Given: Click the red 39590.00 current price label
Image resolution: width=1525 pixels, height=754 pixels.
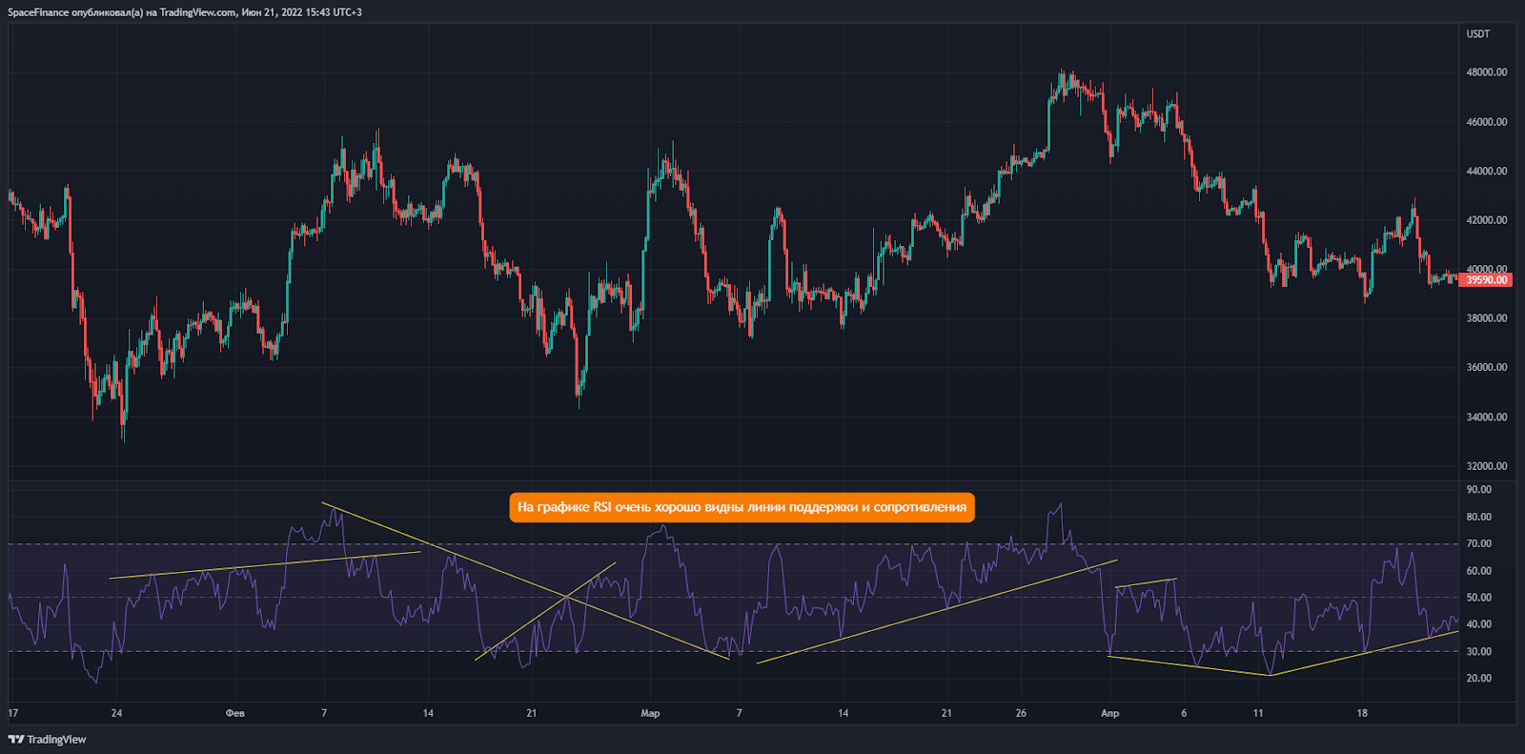Looking at the screenshot, I should click(x=1486, y=280).
